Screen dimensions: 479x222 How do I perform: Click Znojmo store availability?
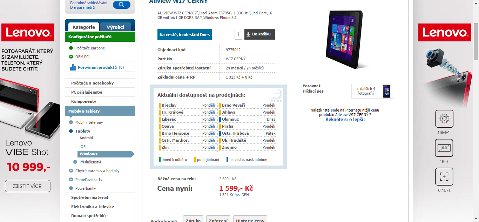tap(248, 147)
